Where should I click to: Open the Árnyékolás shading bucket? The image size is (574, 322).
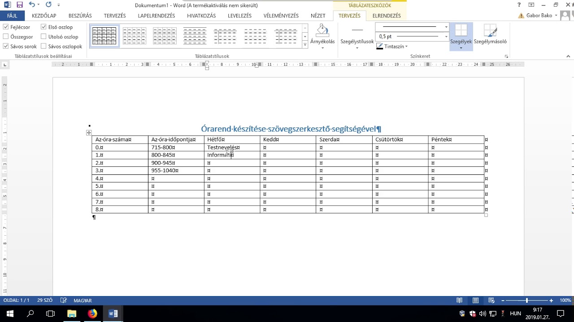(322, 36)
